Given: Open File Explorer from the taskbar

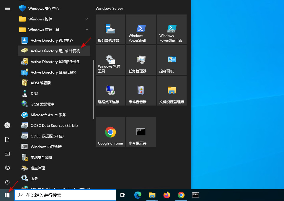Looking at the screenshot, I should 152,195.
